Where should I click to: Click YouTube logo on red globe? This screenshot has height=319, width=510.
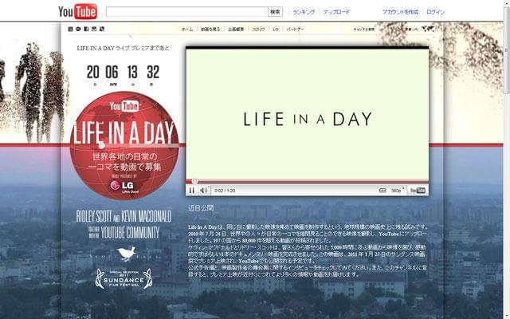pos(124,106)
